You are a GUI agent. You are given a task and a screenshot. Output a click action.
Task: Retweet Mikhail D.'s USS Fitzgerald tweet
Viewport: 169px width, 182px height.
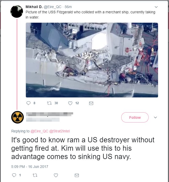[49, 103]
